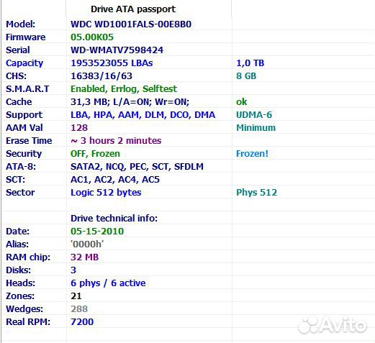Select alias value '0000h'
The image size is (375, 343).
(87, 244)
